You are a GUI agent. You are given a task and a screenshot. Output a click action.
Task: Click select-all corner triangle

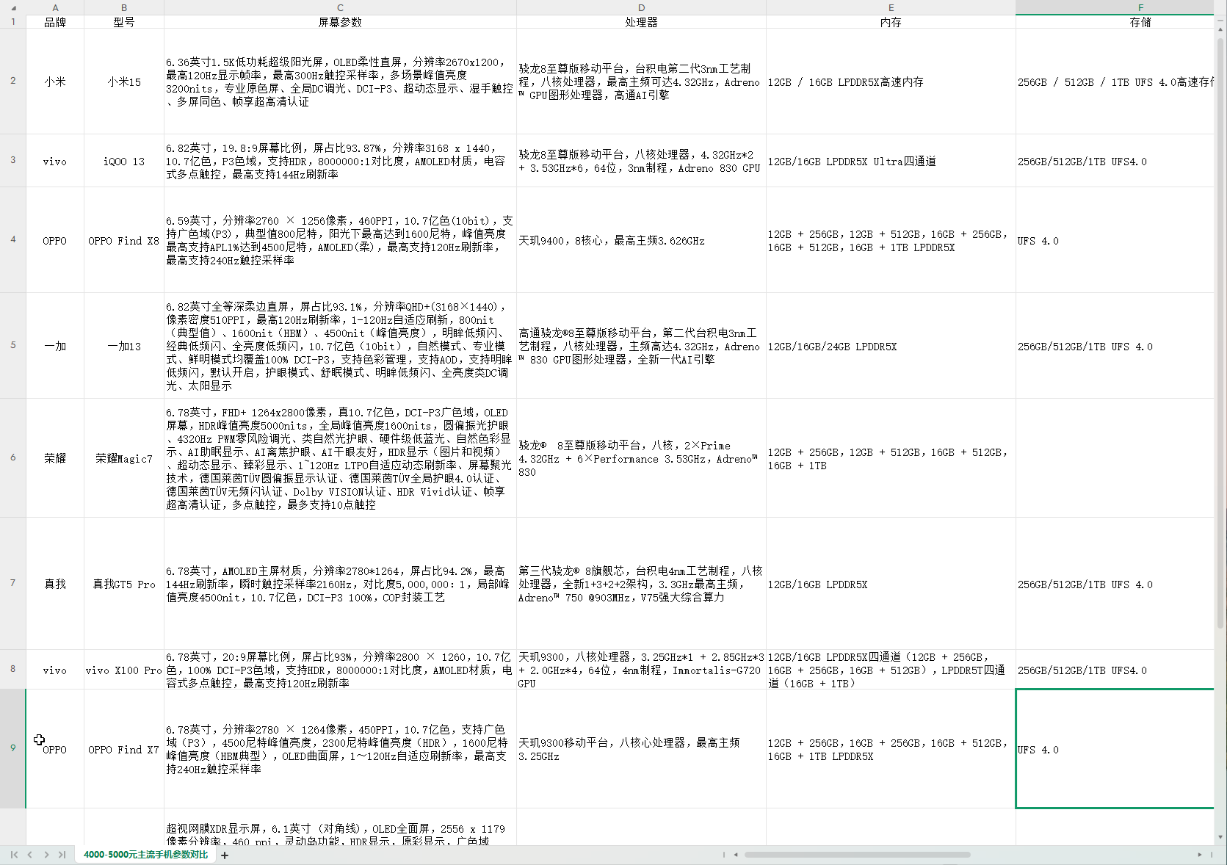coord(13,7)
